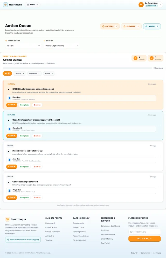Viewport: 166px width, 258px height.
Task: Mark Jane Smith's item as Complete
Action: (x=24, y=136)
